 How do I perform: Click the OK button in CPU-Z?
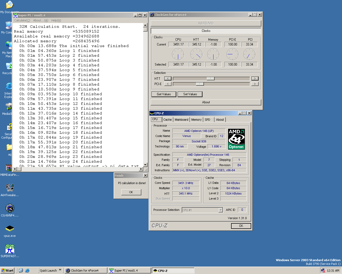point(241,226)
